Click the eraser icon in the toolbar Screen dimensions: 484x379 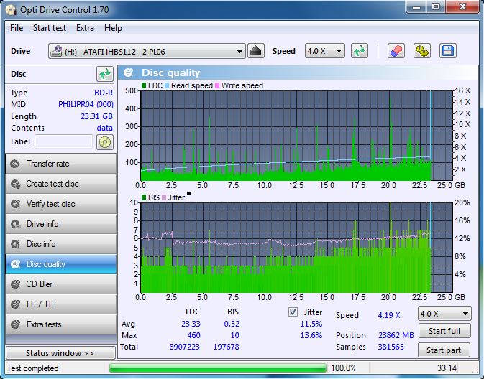396,51
